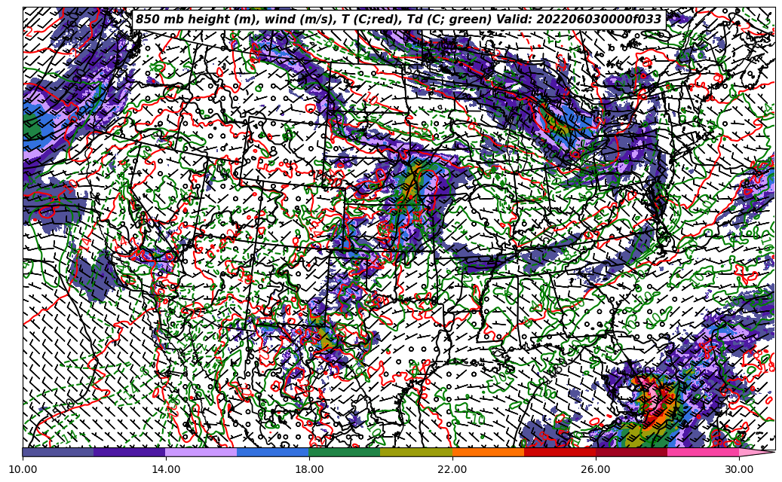Click the 18.00 colorbar tick label
782x482 pixels.
click(x=309, y=470)
